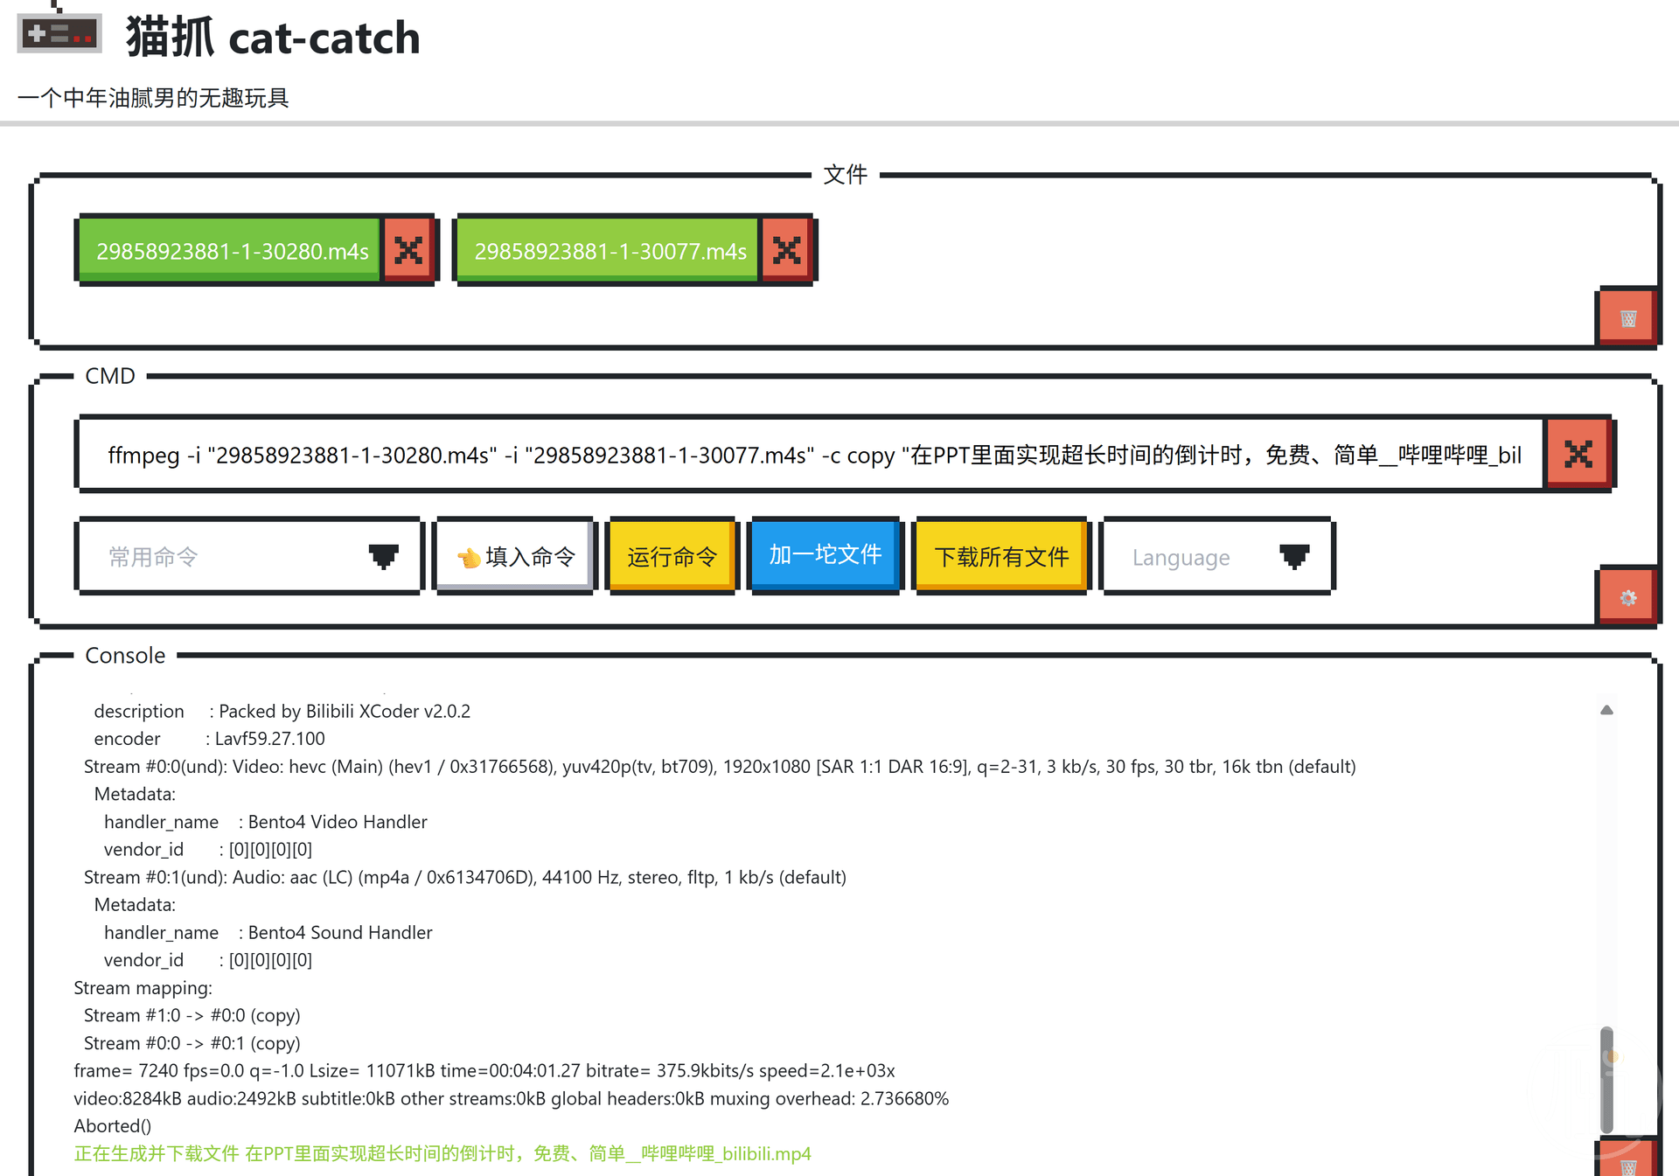Click the 'encoder : Lavf59.27.100' line
Screen dimensions: 1679x1176
[209, 738]
